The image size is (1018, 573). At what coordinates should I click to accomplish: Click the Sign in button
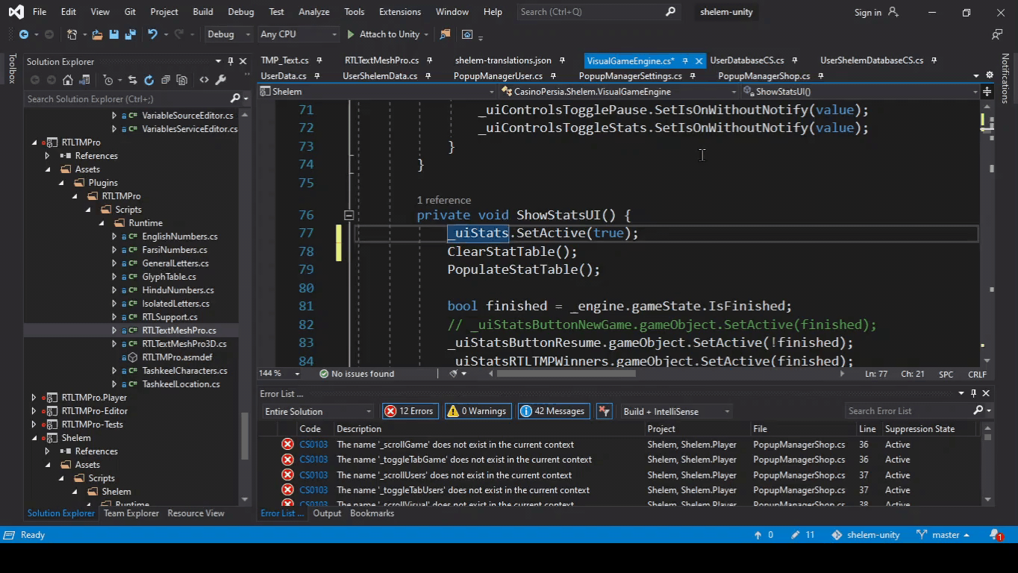[876, 13]
